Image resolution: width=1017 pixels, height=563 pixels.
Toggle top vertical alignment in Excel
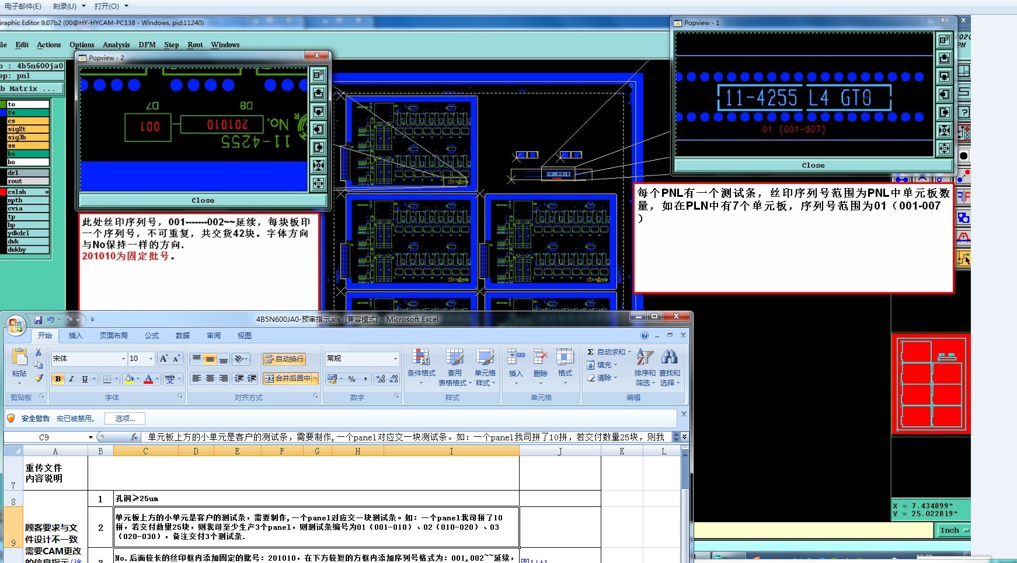coord(197,359)
